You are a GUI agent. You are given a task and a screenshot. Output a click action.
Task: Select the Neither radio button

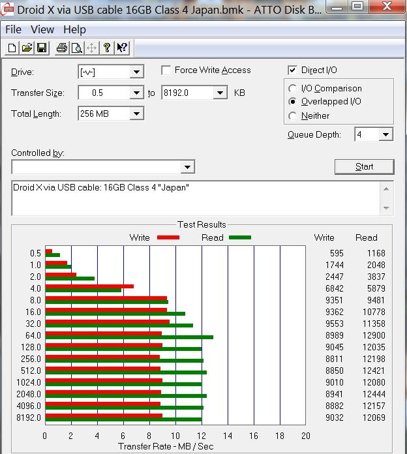(292, 116)
